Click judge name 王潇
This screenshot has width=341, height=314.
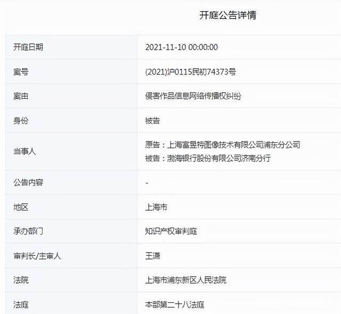(x=153, y=256)
